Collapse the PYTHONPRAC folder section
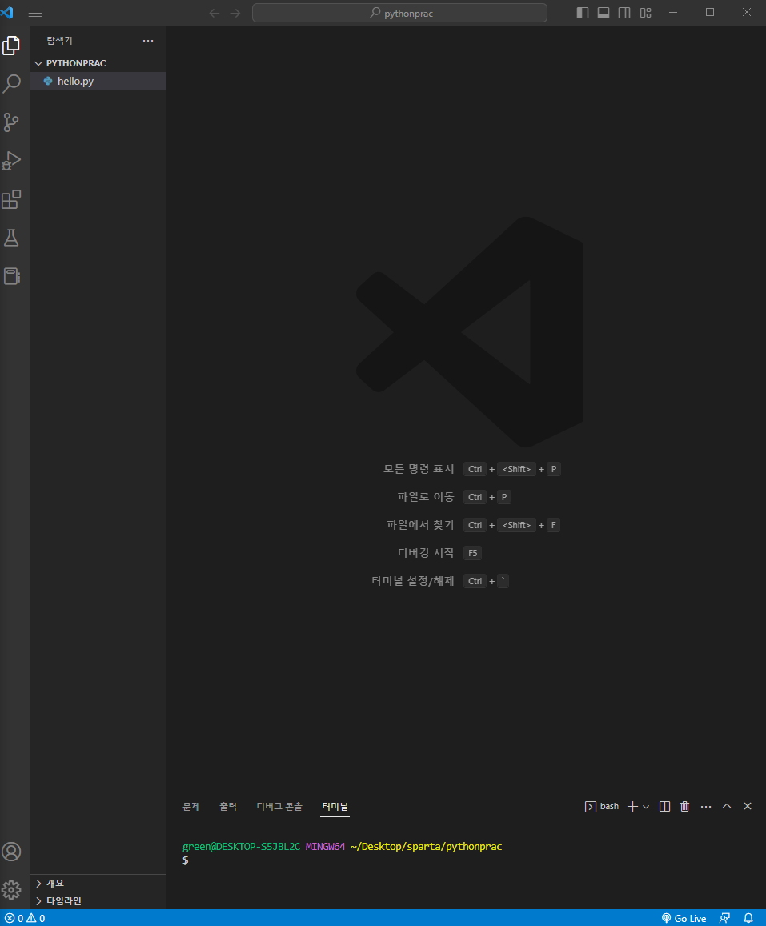This screenshot has width=766, height=926. pos(98,63)
